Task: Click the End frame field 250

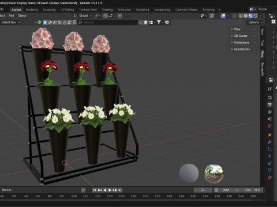Action: coord(252,190)
